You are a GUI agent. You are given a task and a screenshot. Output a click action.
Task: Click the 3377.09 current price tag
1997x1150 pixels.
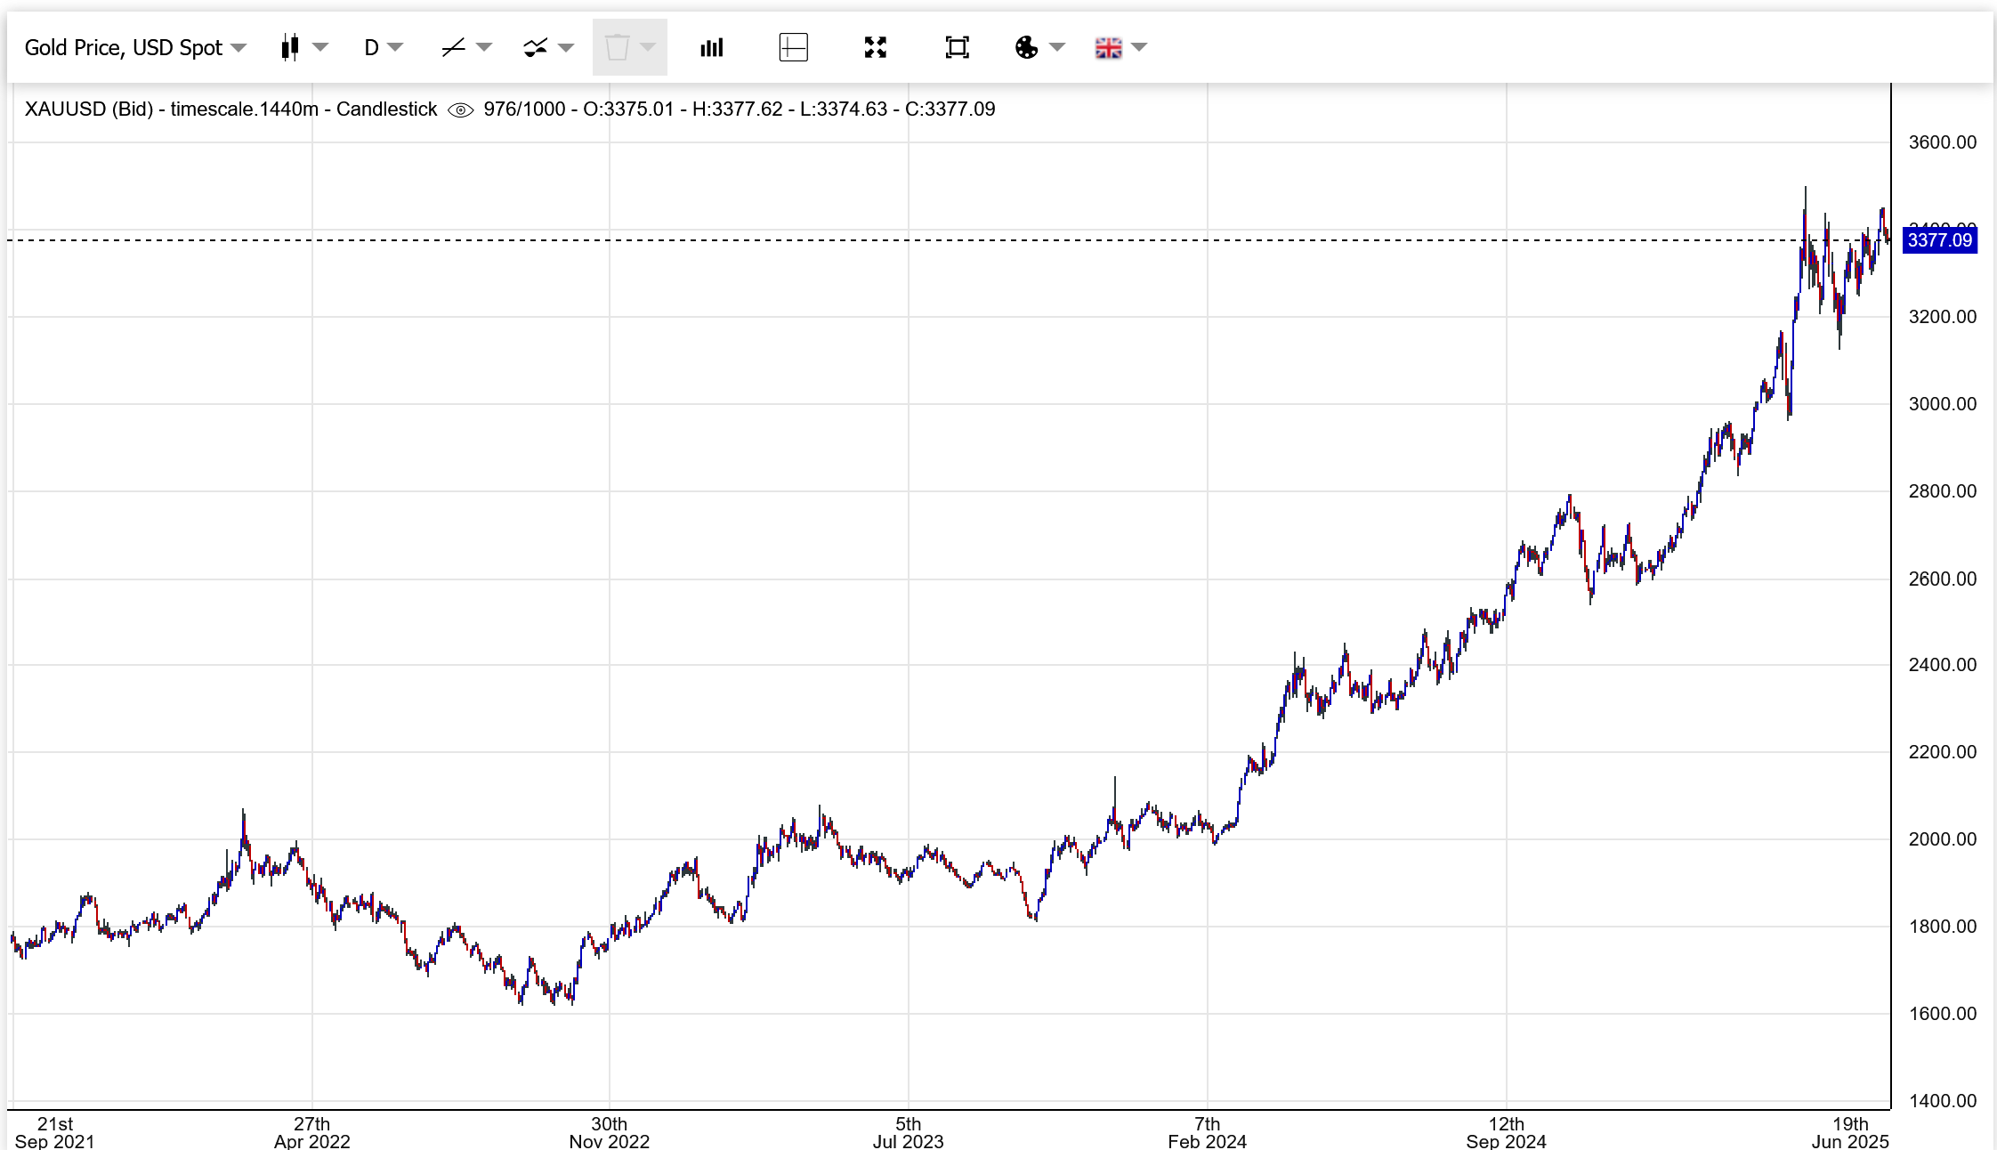coord(1939,240)
